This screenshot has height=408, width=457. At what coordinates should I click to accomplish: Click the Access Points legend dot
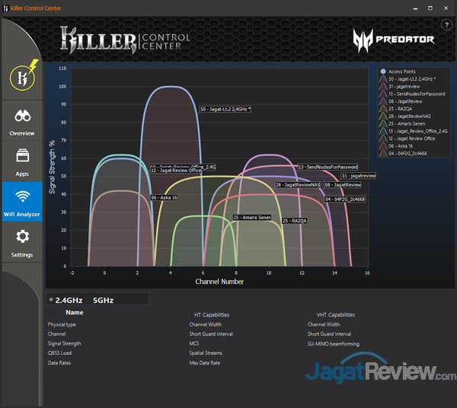click(383, 72)
